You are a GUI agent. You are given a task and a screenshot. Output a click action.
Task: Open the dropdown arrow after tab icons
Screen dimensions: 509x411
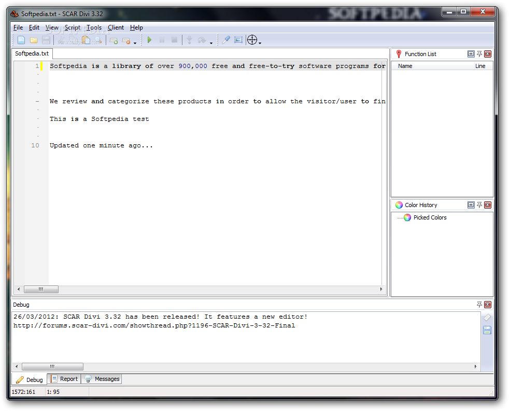click(135, 43)
